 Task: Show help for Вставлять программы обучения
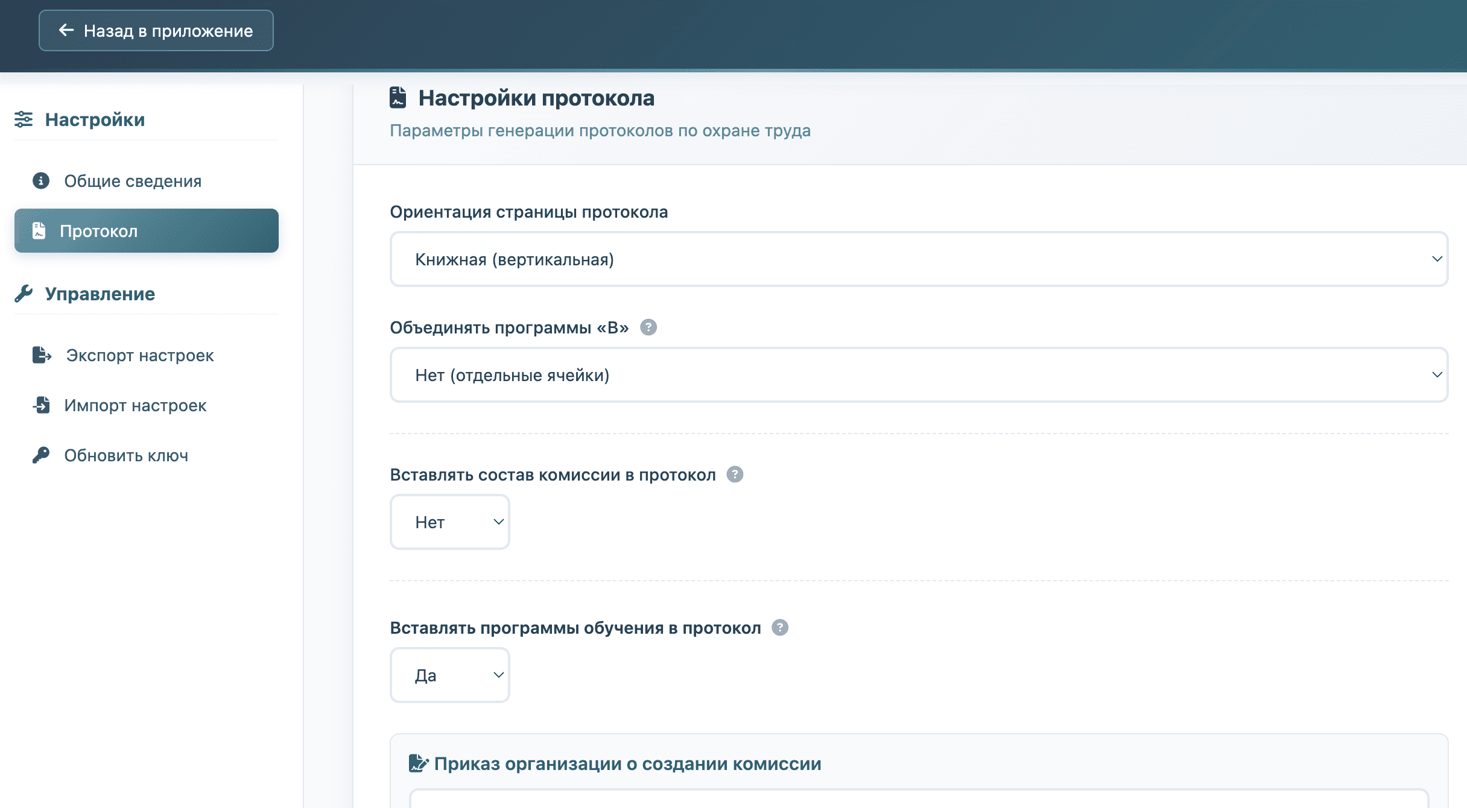pyautogui.click(x=780, y=628)
